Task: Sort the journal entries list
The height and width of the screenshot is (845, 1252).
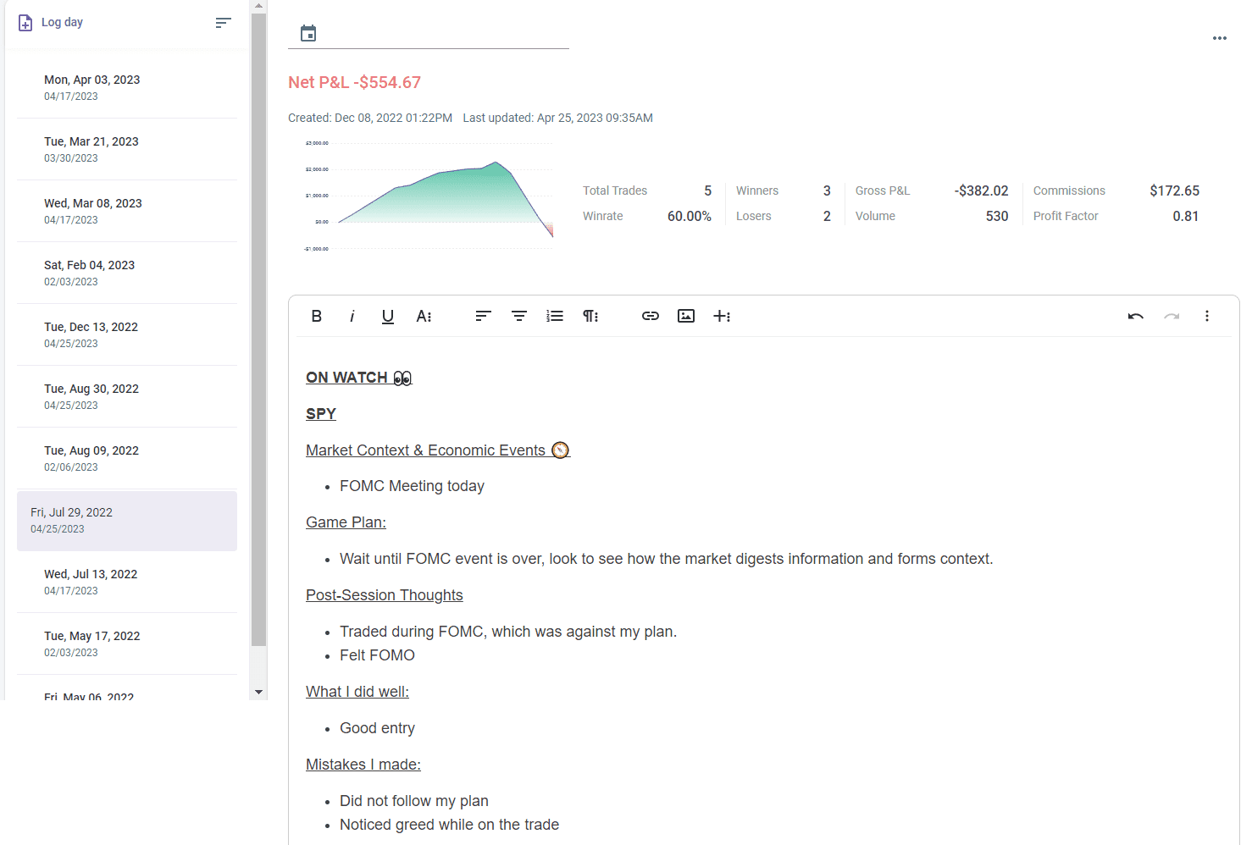Action: (223, 23)
